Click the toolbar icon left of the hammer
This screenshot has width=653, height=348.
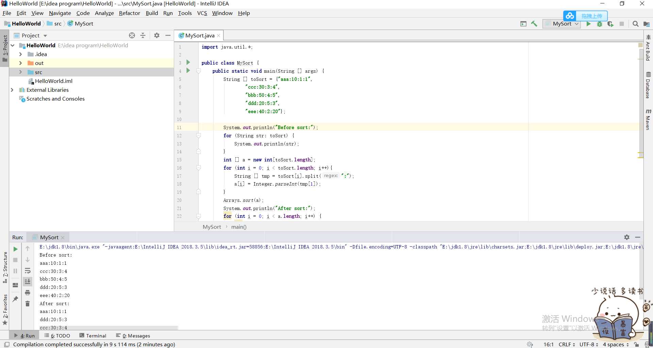pyautogui.click(x=523, y=24)
